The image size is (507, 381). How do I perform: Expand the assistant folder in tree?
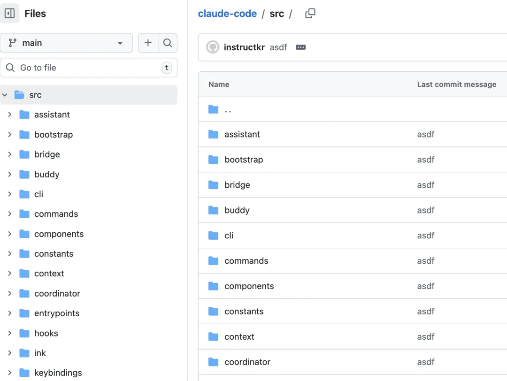click(x=10, y=114)
